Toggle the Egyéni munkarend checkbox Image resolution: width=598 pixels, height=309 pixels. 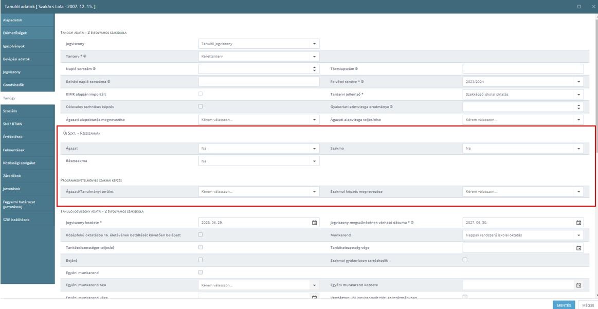200,272
